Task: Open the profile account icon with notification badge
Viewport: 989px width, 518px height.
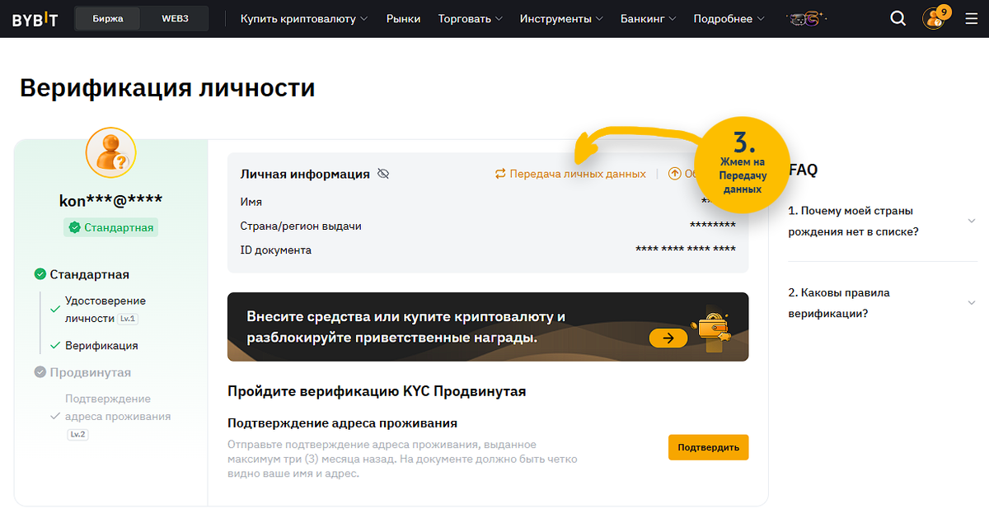Action: [x=934, y=18]
